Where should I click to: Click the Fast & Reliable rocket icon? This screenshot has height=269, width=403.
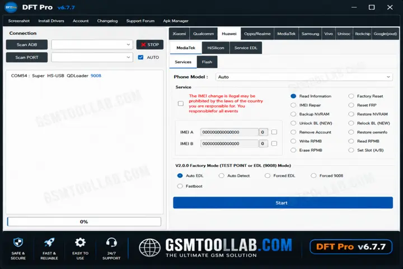click(49, 243)
